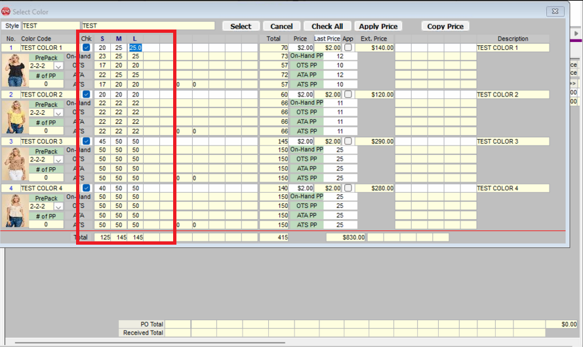The image size is (583, 347).
Task: Click # of PP value for TEST COLOR 1
Action: point(46,84)
